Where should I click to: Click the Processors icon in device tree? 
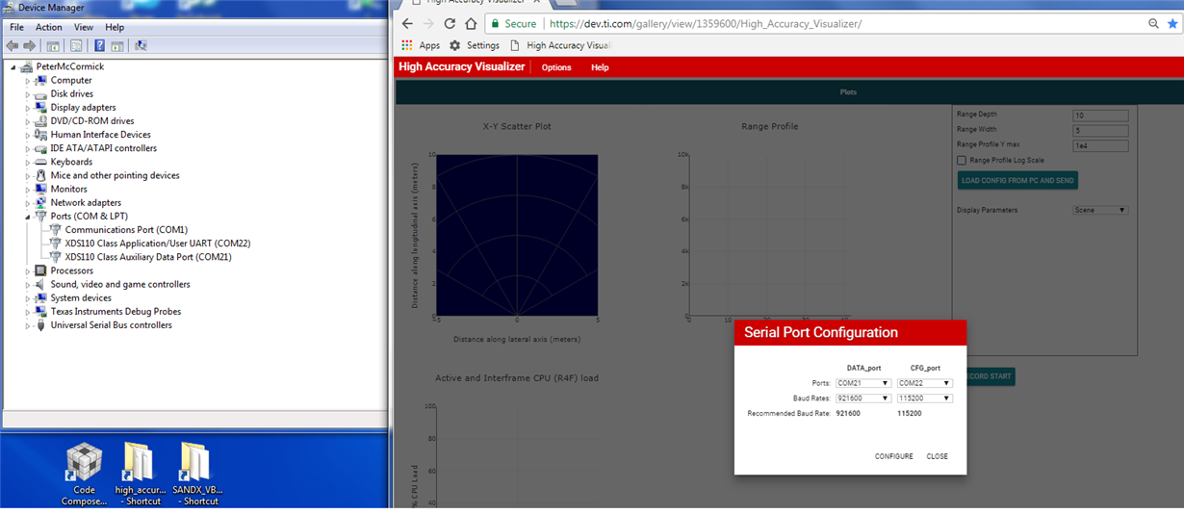click(x=40, y=270)
